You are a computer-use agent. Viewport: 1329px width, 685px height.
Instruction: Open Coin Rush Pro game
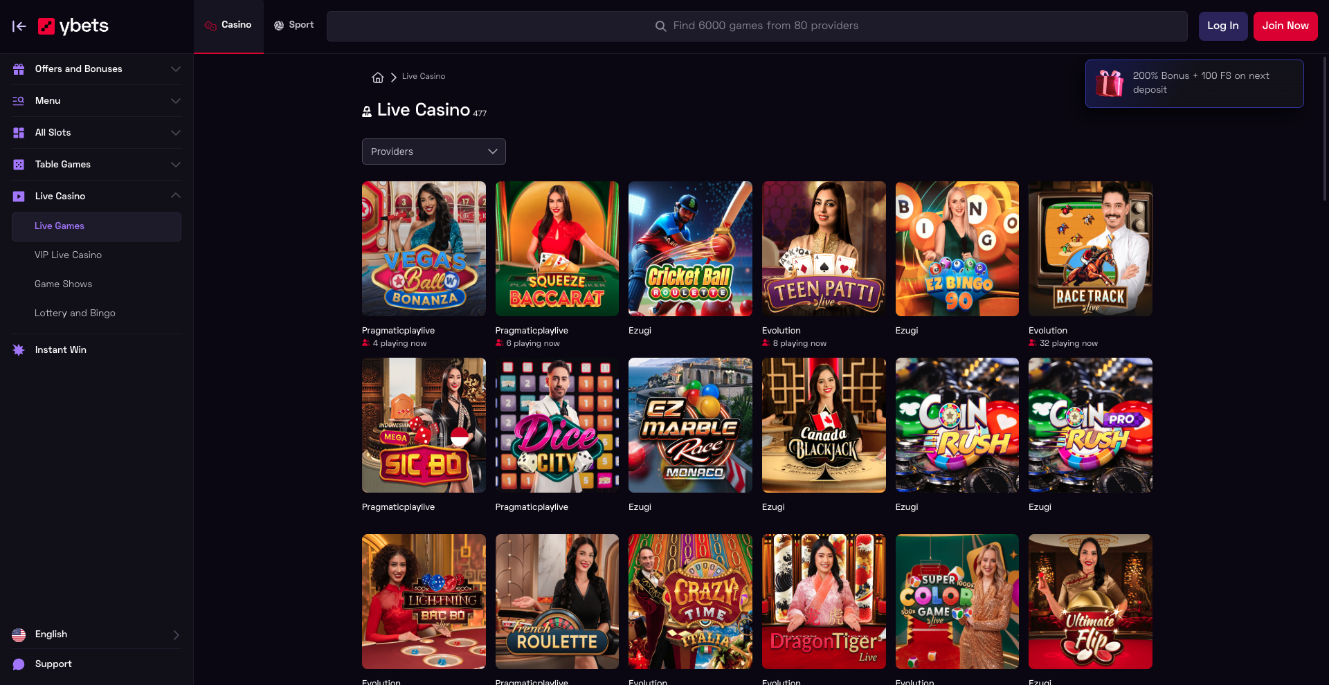coord(1090,426)
